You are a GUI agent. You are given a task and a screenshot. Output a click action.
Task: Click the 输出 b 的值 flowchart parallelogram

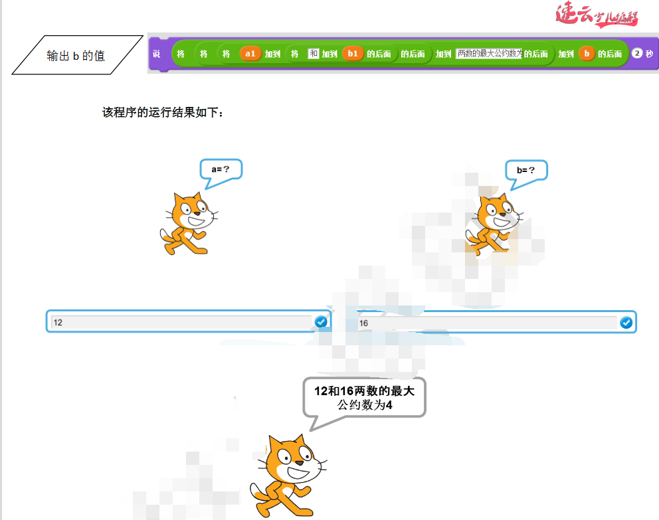pyautogui.click(x=76, y=55)
